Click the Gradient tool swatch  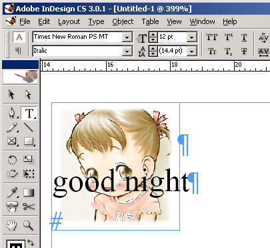pos(29,193)
